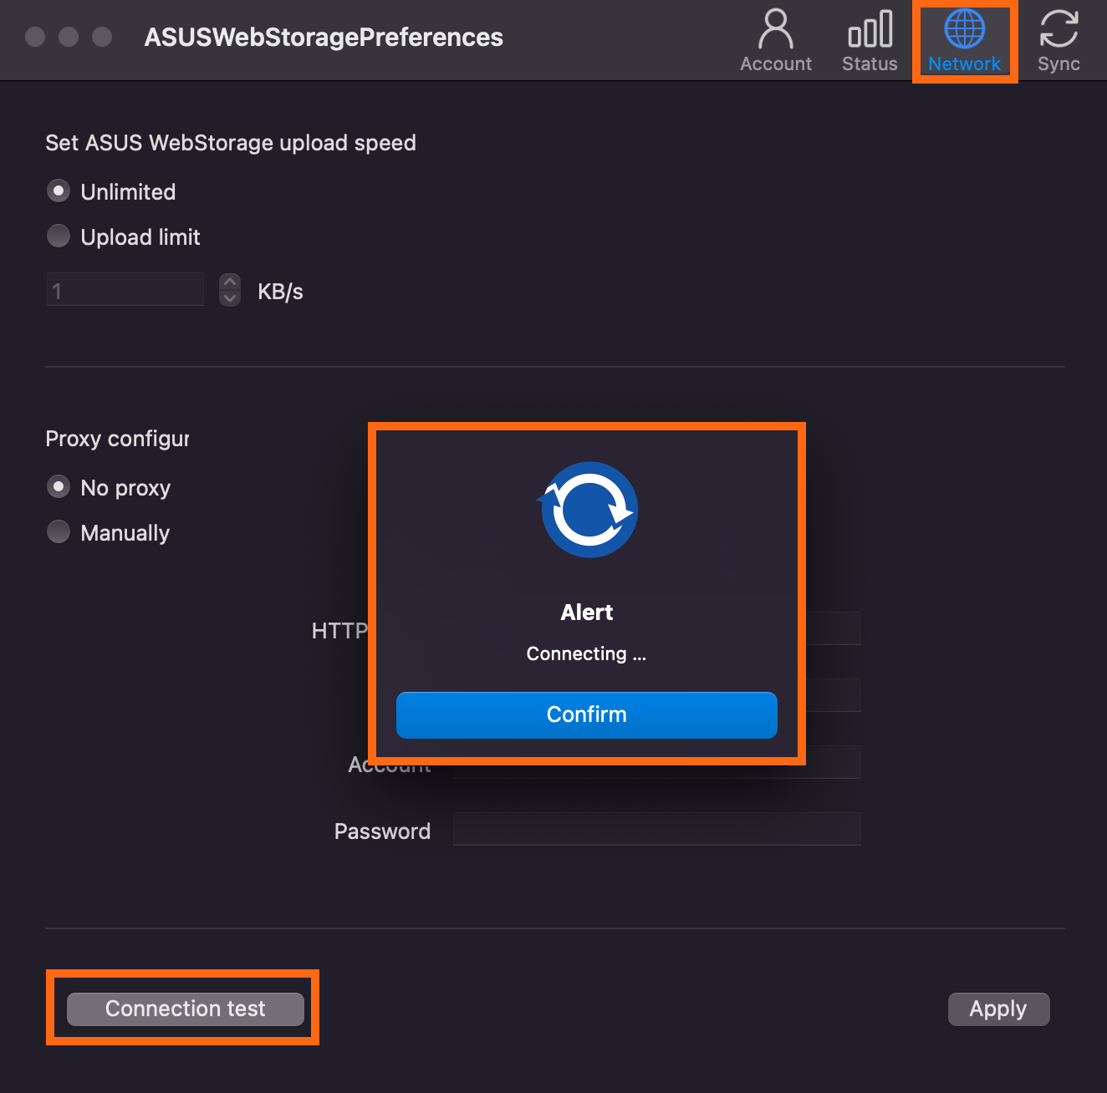Click the ASUS WebStorage sync icon in alert
This screenshot has width=1107, height=1093.
(589, 510)
